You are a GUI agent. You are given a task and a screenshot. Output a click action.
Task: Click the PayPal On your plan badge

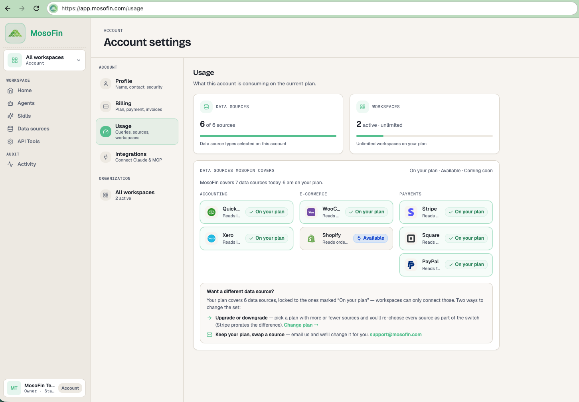(466, 265)
